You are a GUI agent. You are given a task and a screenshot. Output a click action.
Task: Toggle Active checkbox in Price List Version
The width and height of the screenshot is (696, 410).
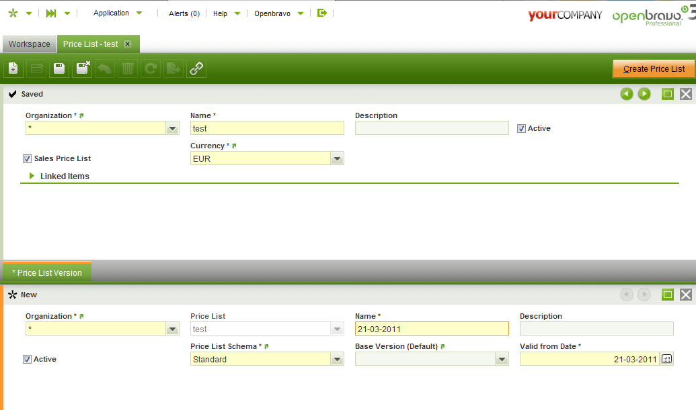(x=27, y=359)
